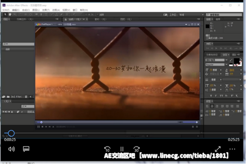This screenshot has width=247, height=164.
Task: Skip back 10 seconds
Action: click(107, 149)
